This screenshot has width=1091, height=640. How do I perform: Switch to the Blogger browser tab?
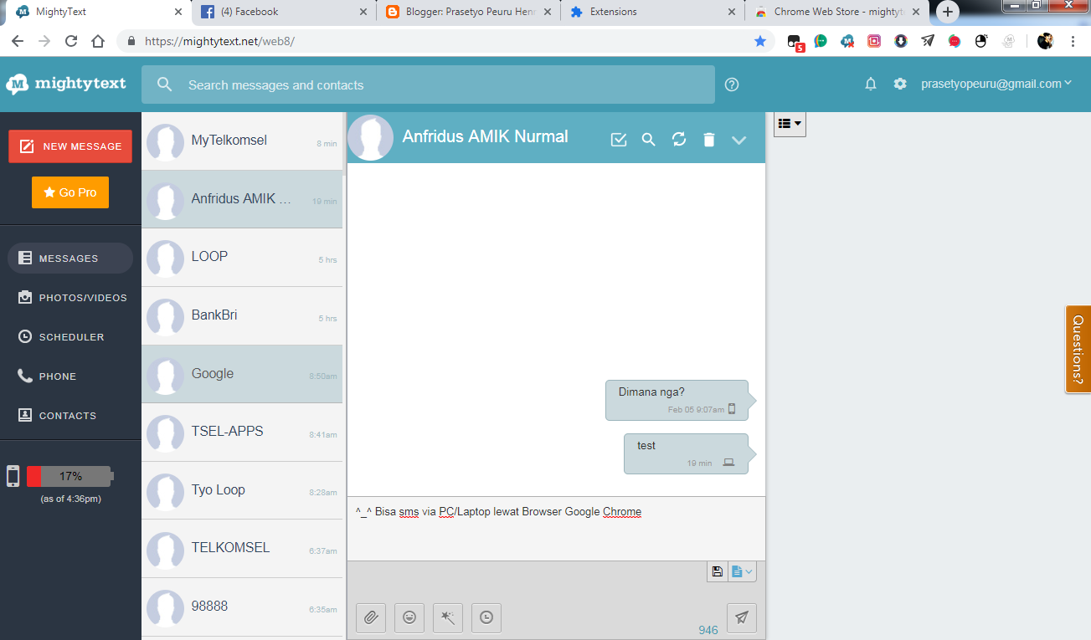(x=468, y=13)
